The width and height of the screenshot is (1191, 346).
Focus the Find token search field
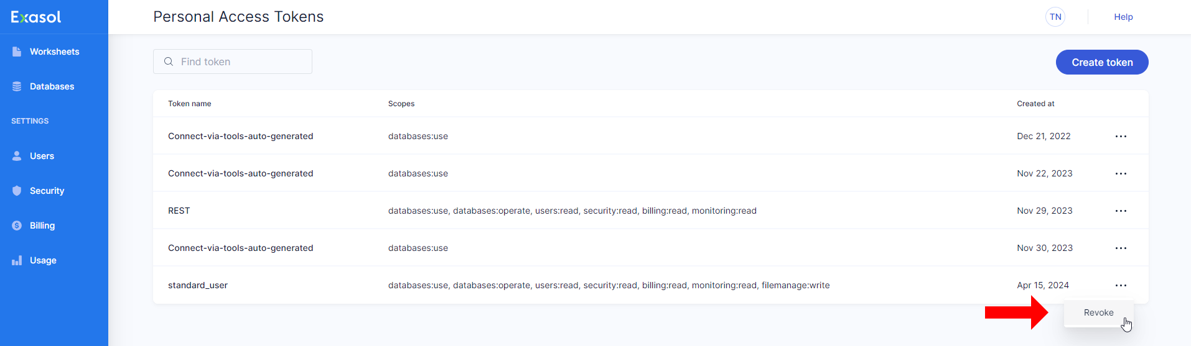click(243, 61)
